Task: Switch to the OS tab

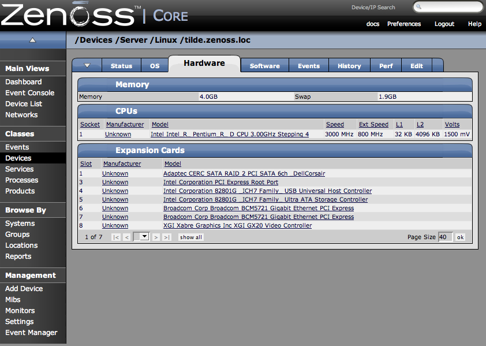Action: [x=155, y=66]
